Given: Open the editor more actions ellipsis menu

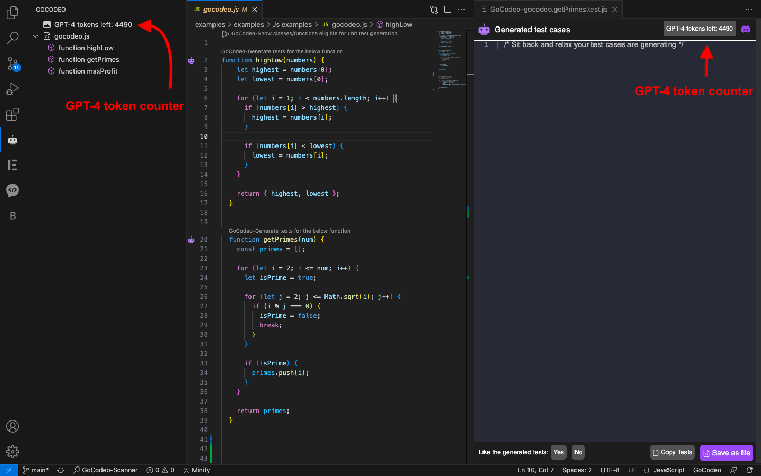Looking at the screenshot, I should pos(461,10).
